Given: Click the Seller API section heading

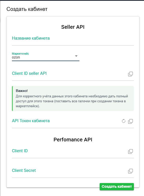Looking at the screenshot, I should [73, 27].
